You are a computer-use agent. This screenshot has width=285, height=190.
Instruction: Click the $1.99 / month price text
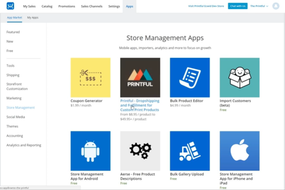(x=81, y=105)
